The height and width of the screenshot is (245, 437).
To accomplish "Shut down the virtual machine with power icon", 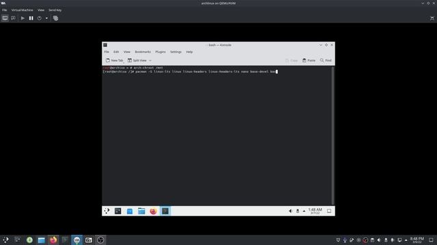I will pos(40,18).
